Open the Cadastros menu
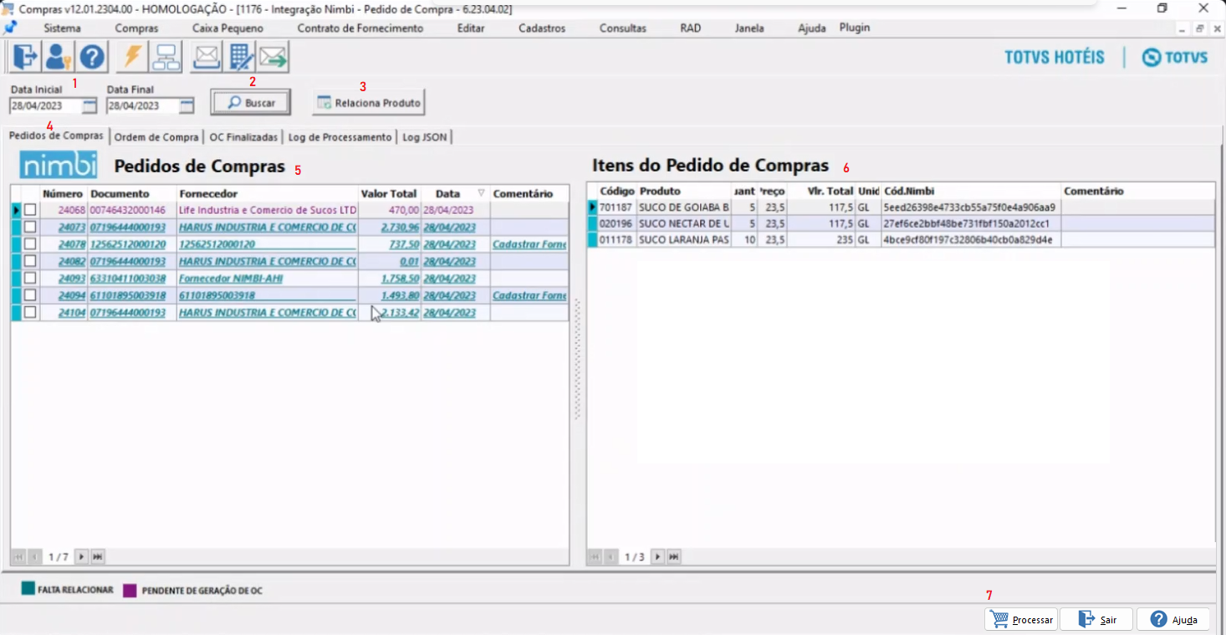 tap(542, 28)
